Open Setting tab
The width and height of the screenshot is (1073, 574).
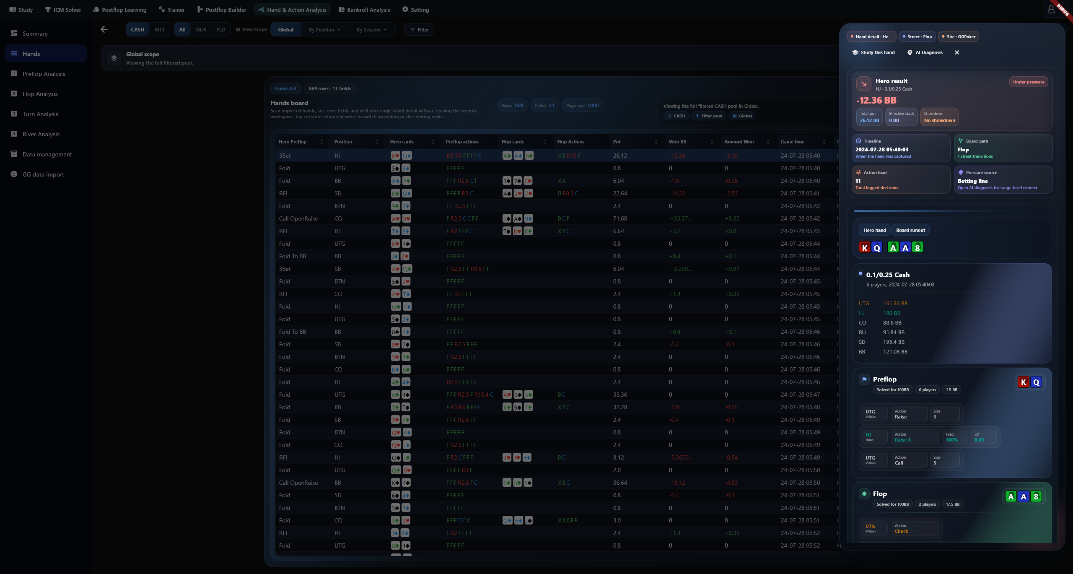(415, 10)
